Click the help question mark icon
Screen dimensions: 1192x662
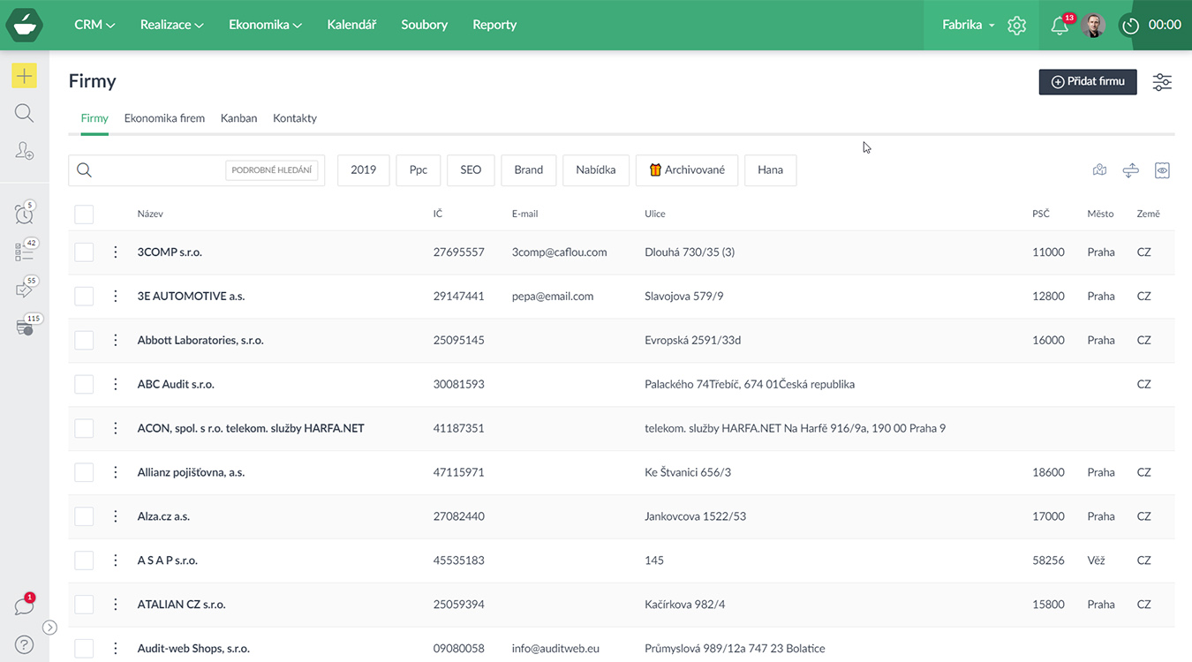point(24,645)
